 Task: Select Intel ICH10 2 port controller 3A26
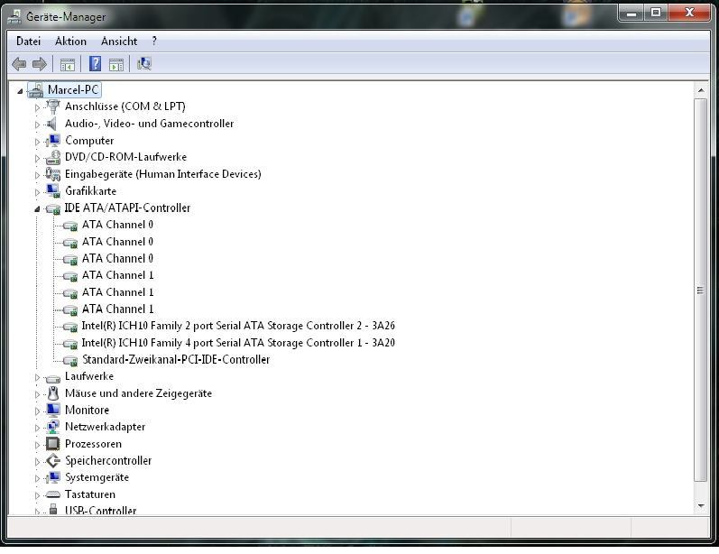pos(238,326)
